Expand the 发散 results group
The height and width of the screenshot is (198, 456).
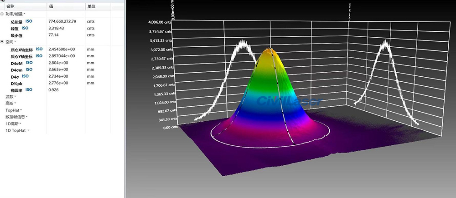pyautogui.click(x=10, y=97)
